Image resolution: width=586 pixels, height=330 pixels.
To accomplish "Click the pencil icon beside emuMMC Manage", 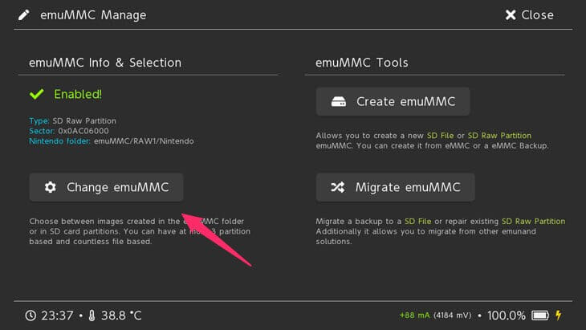I will [x=24, y=14].
